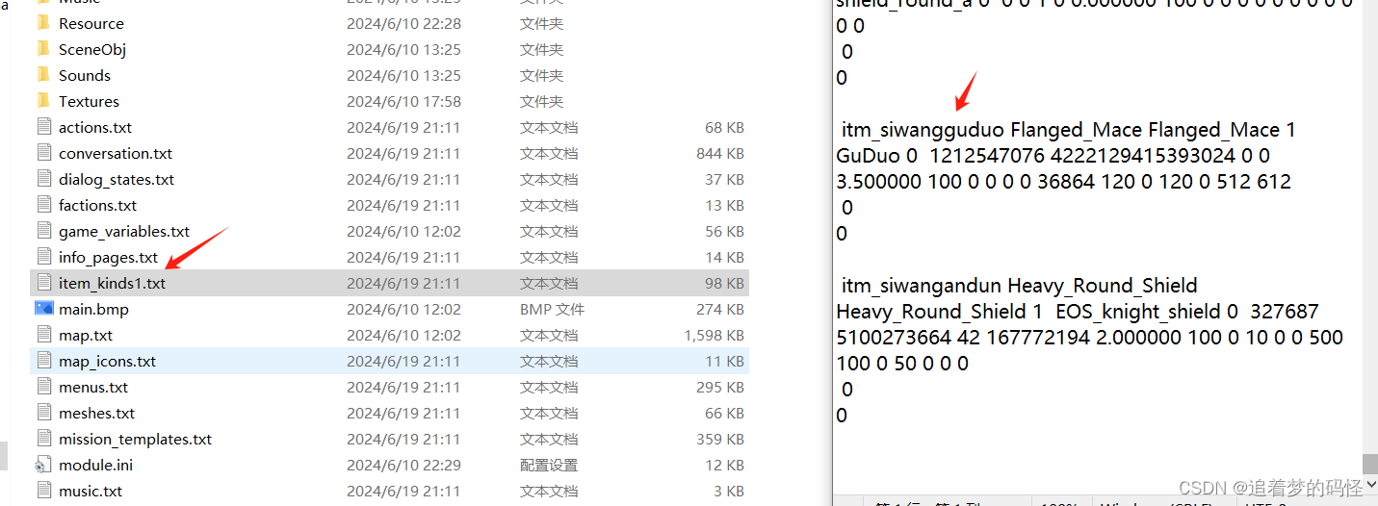Image resolution: width=1378 pixels, height=506 pixels.
Task: Click the info_pages.txt file icon
Action: point(43,257)
